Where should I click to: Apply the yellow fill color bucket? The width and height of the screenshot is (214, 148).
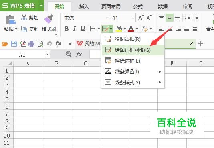(119, 29)
